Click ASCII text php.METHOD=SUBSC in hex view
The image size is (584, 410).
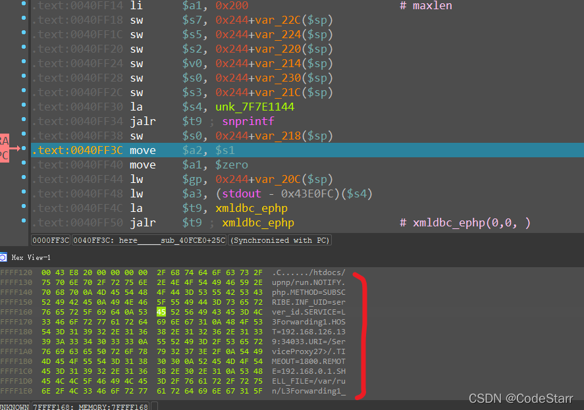tap(308, 292)
